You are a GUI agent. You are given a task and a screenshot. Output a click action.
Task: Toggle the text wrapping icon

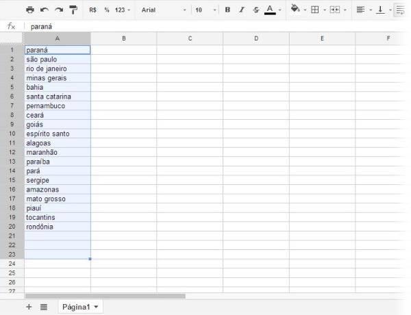[400, 10]
